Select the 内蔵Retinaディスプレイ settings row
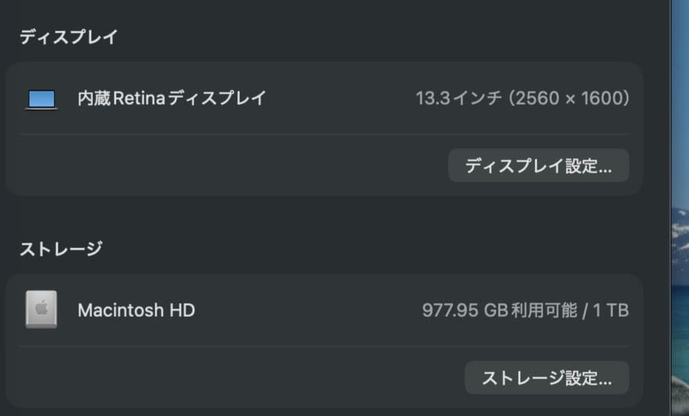 point(324,98)
